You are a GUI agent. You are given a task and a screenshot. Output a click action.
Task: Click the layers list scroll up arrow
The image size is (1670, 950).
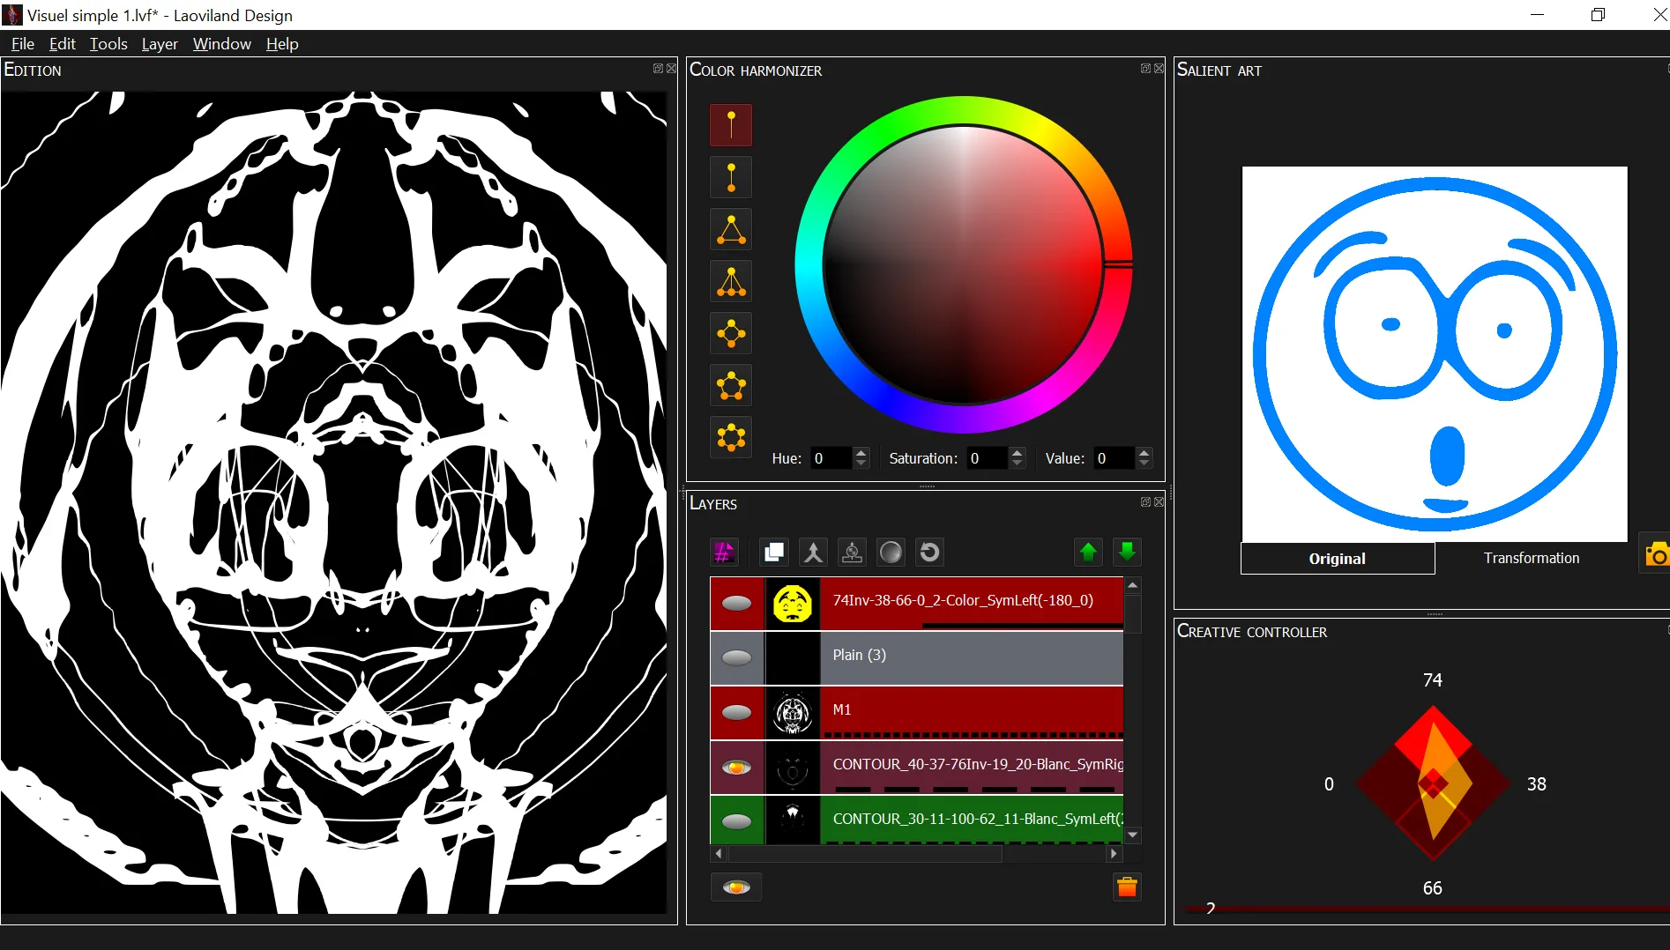point(1133,586)
